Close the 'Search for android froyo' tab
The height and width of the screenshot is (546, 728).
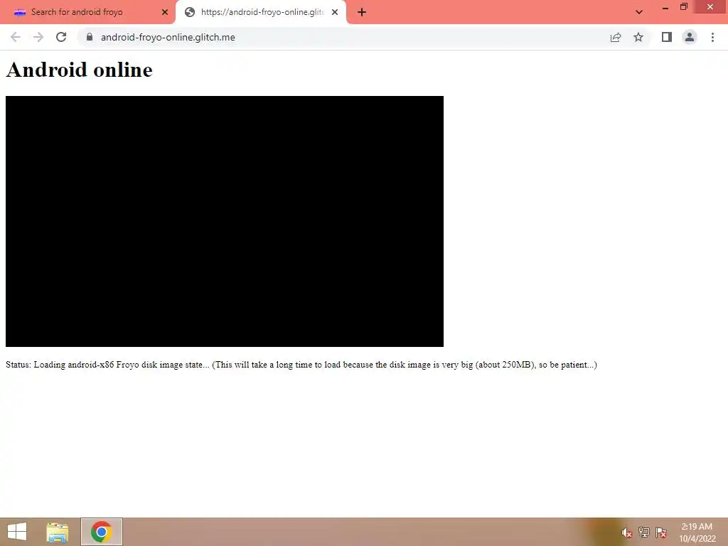165,12
